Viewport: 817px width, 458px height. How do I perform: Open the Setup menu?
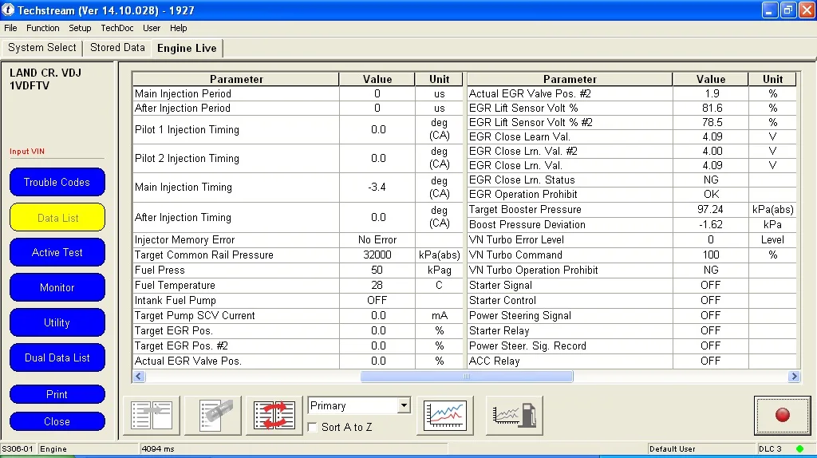coord(80,28)
